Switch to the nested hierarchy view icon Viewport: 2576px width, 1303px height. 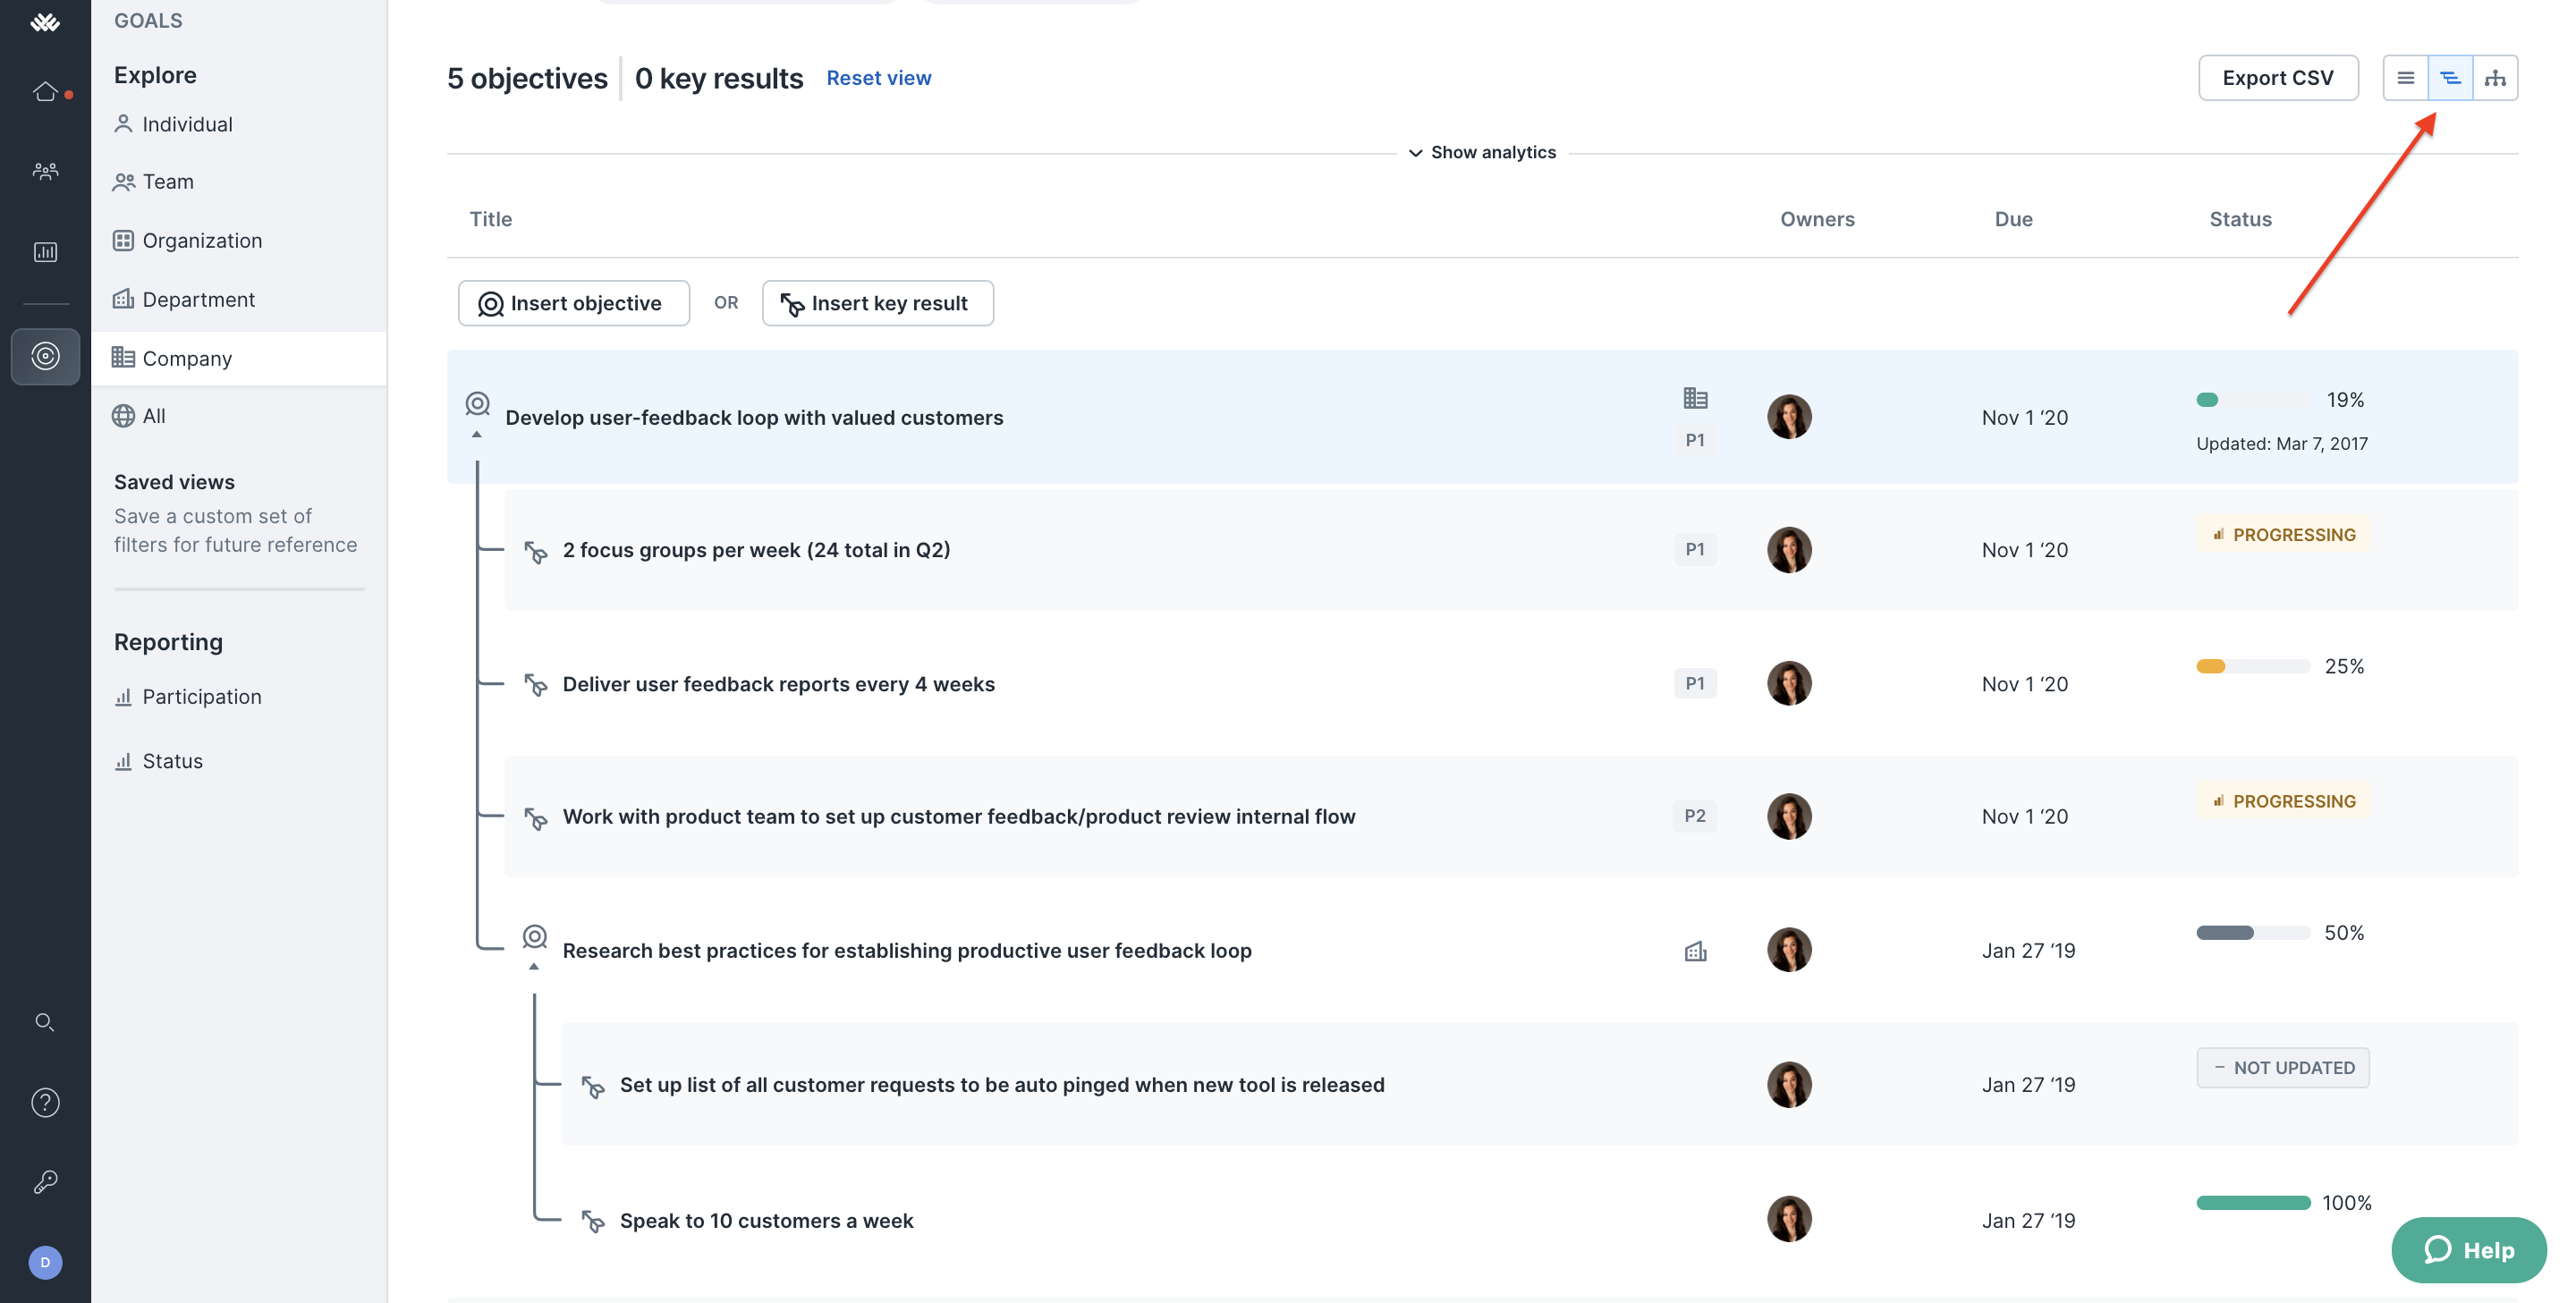coord(2450,78)
